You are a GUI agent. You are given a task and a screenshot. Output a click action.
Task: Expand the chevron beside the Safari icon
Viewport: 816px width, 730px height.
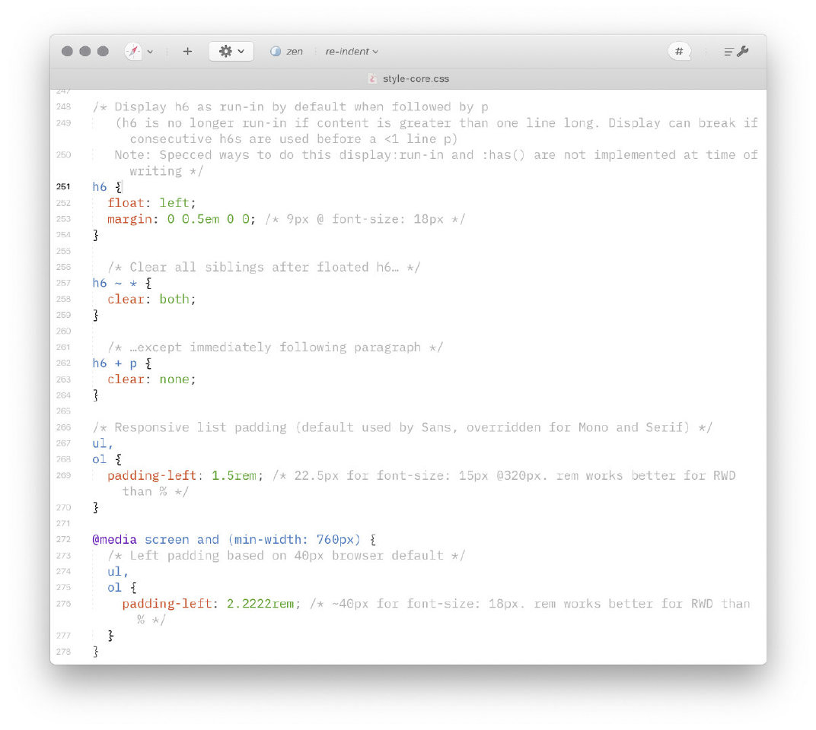tap(150, 52)
